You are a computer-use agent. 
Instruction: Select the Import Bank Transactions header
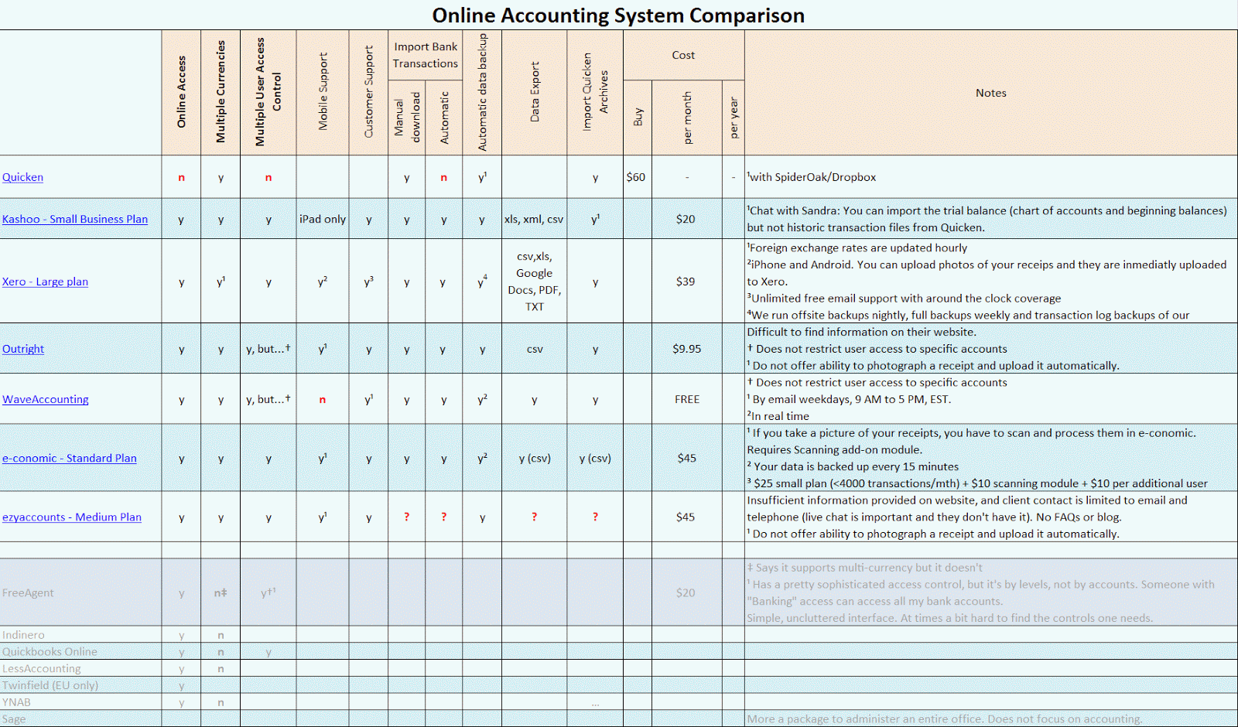tap(426, 55)
